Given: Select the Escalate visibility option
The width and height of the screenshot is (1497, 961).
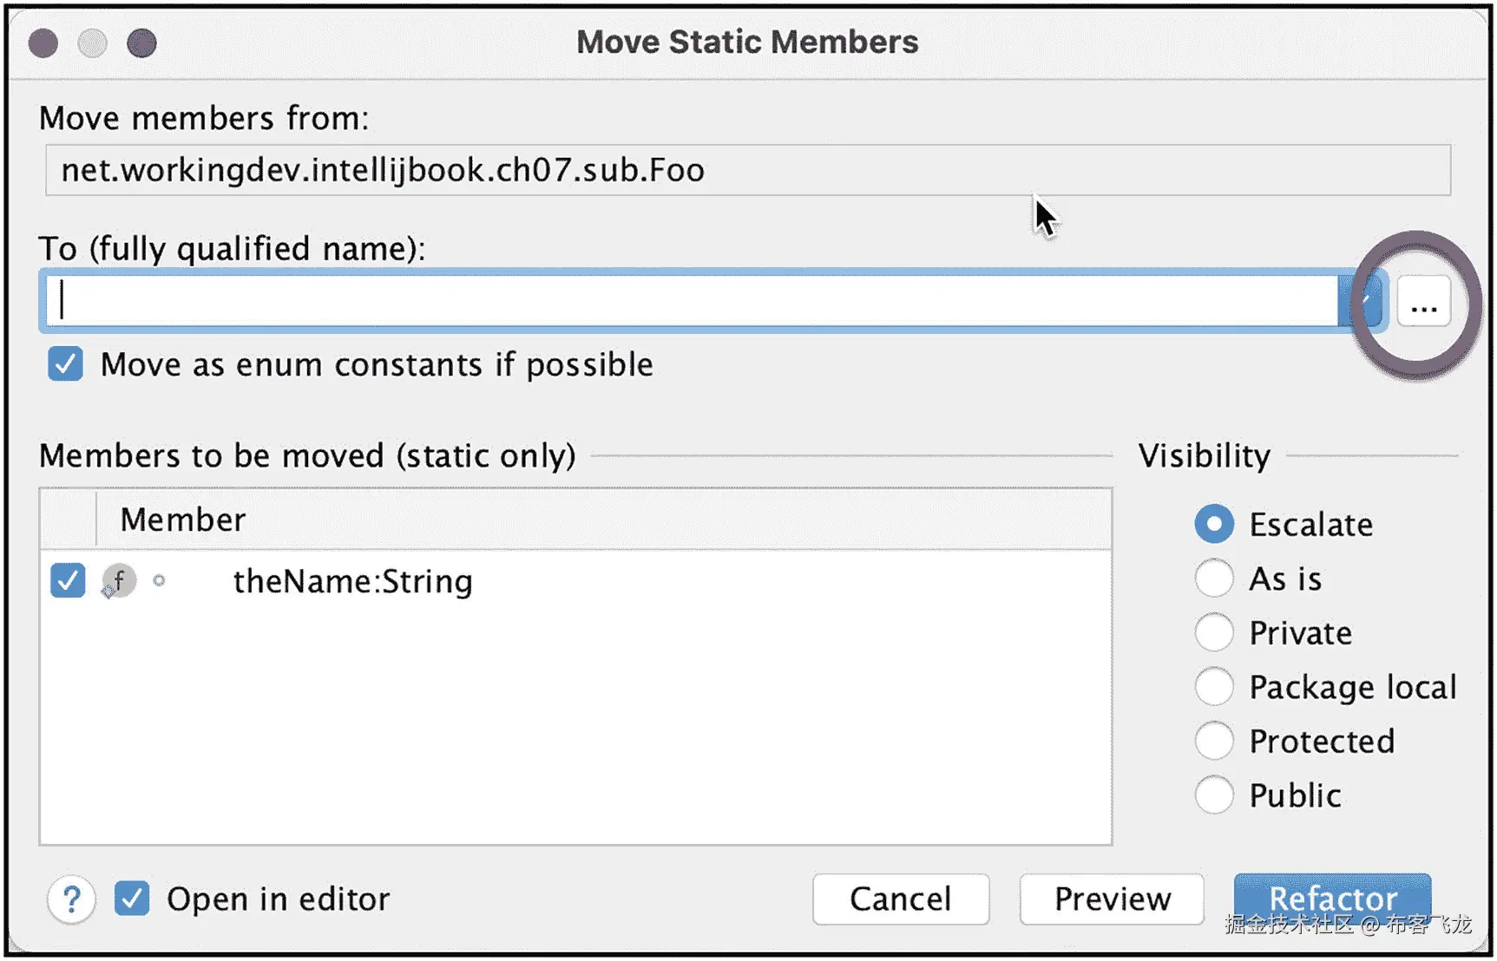Looking at the screenshot, I should (x=1213, y=524).
